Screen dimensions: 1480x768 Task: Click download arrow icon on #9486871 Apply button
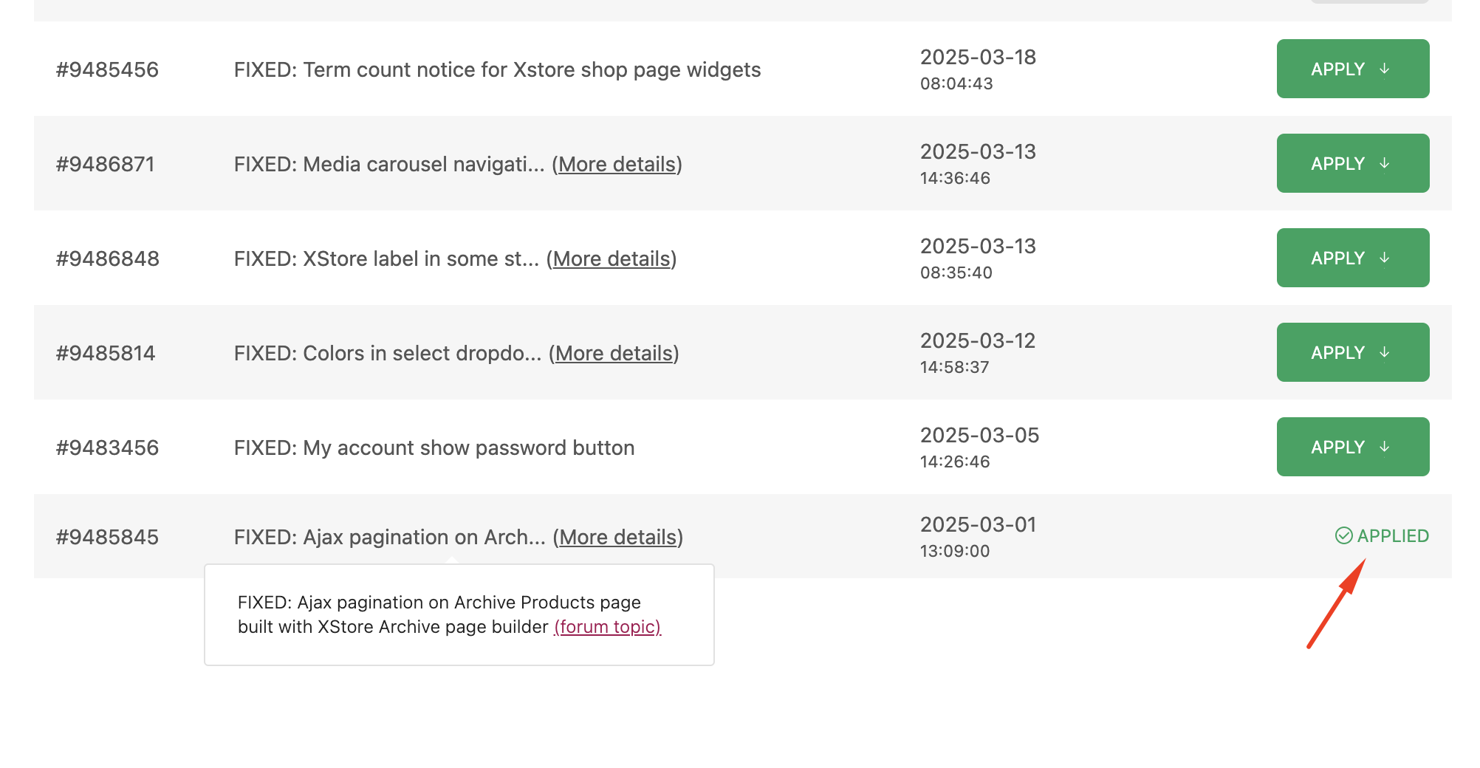(1385, 163)
